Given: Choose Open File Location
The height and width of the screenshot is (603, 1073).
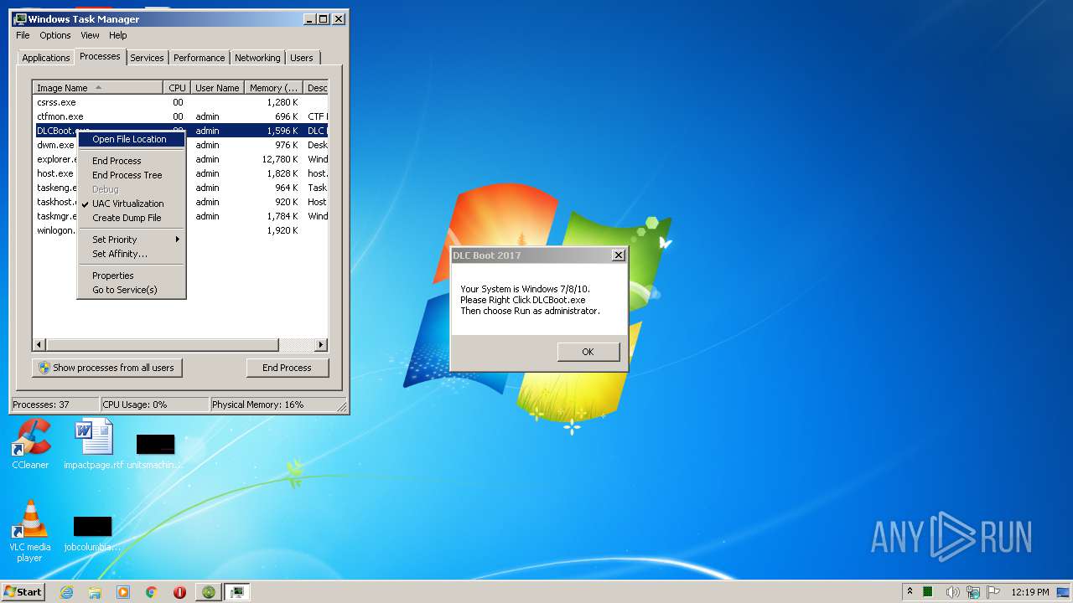Looking at the screenshot, I should [132, 139].
